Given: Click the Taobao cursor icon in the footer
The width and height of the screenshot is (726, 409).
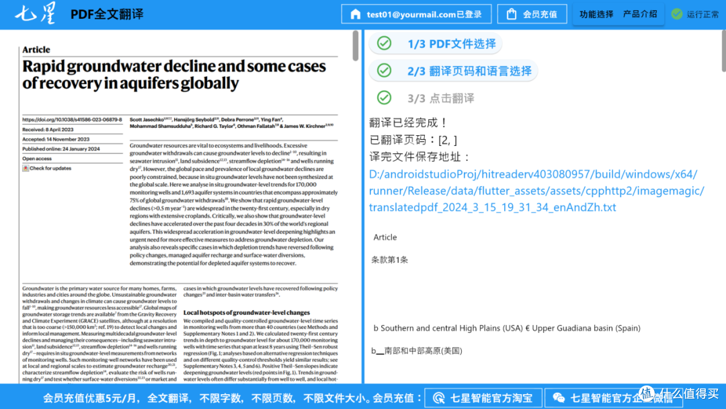Looking at the screenshot, I should pyautogui.click(x=438, y=398).
